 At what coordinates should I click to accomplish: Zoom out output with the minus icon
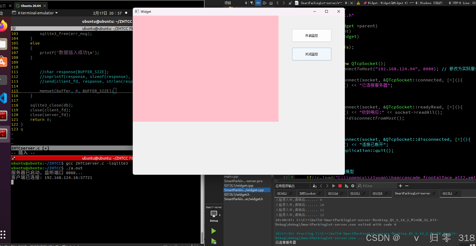point(407,186)
